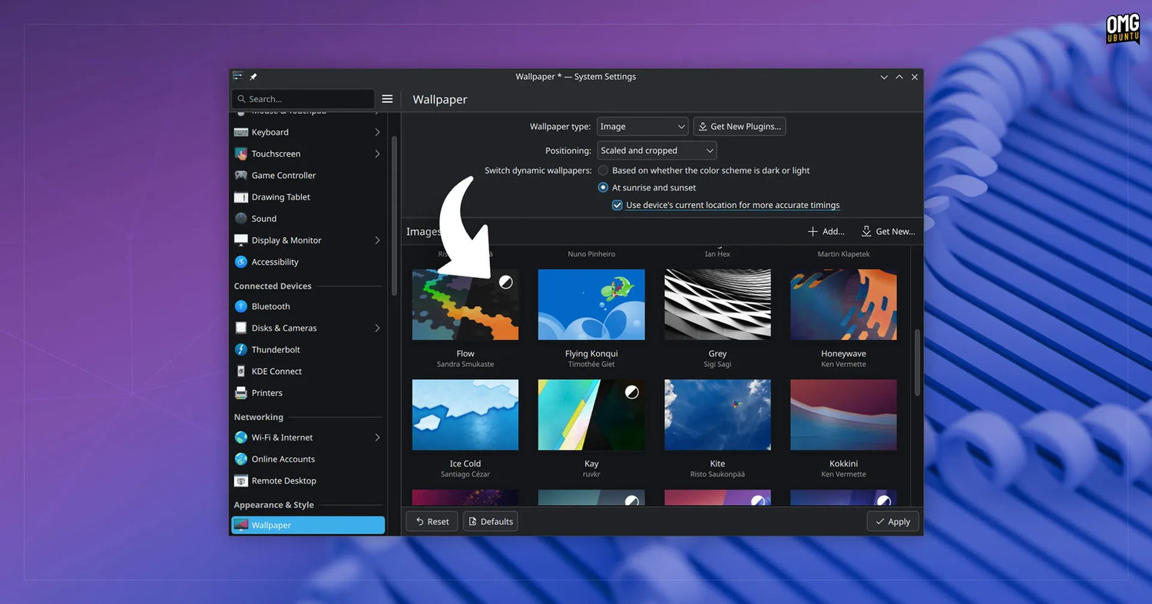
Task: Open the Online Accounts icon
Action: tap(241, 459)
